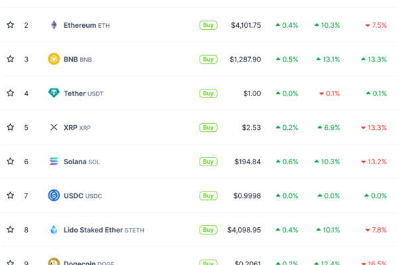Click the USDC coin logo icon
398x265 pixels.
[54, 195]
